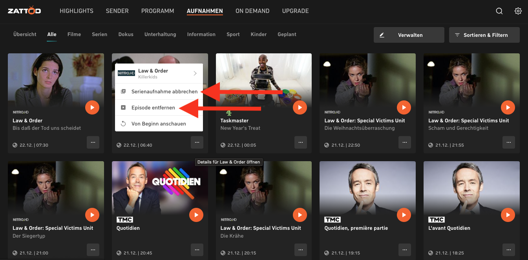Click the NITRO HD logo in context menu
The image size is (528, 260).
click(x=126, y=73)
